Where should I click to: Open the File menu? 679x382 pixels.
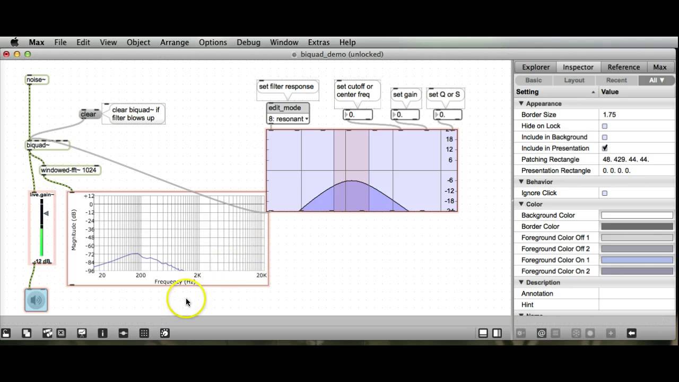coord(60,42)
